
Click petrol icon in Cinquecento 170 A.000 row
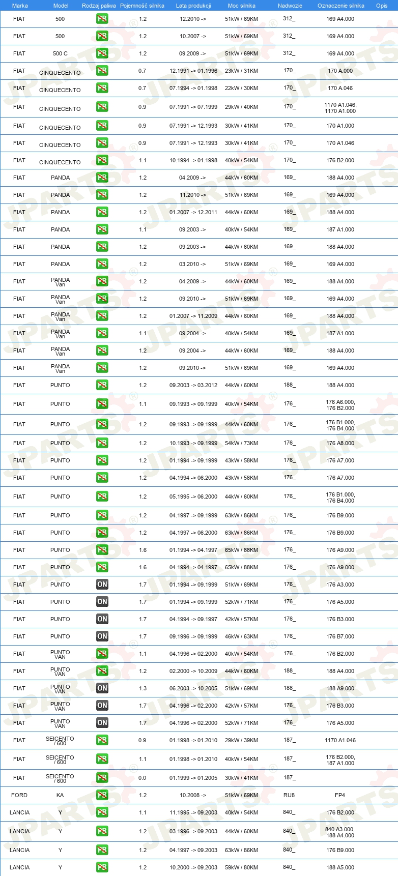point(102,71)
